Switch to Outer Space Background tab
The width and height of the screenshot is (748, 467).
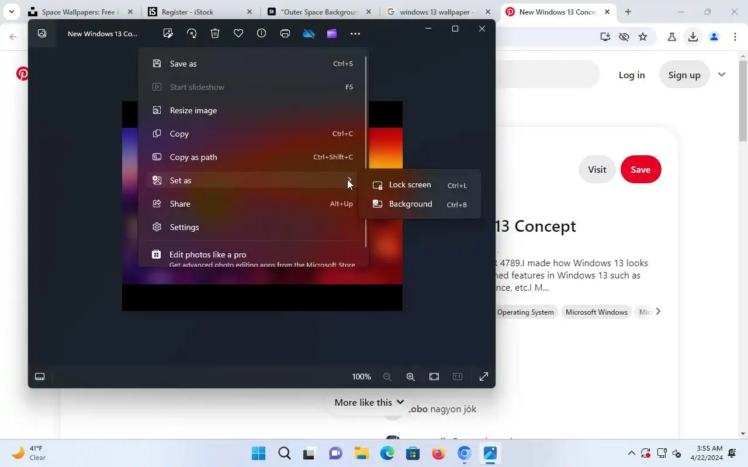tap(319, 12)
